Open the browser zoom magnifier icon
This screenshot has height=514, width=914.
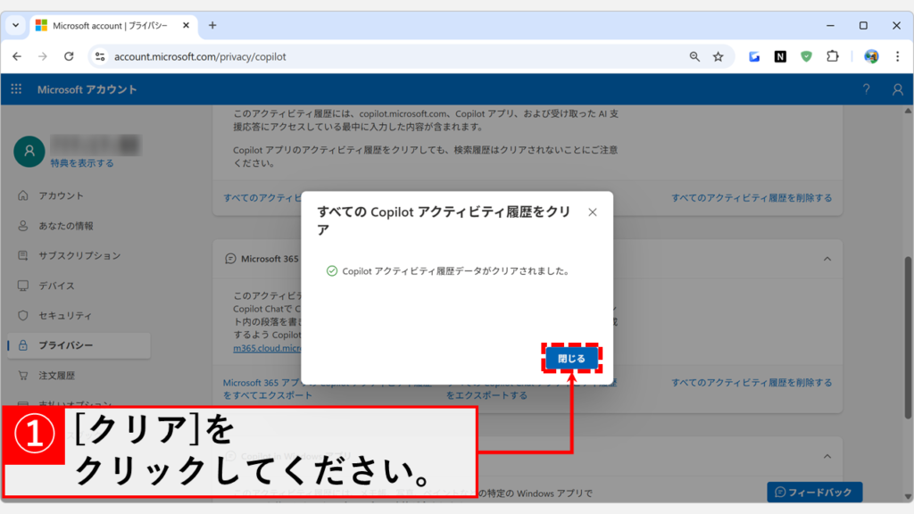pos(694,56)
